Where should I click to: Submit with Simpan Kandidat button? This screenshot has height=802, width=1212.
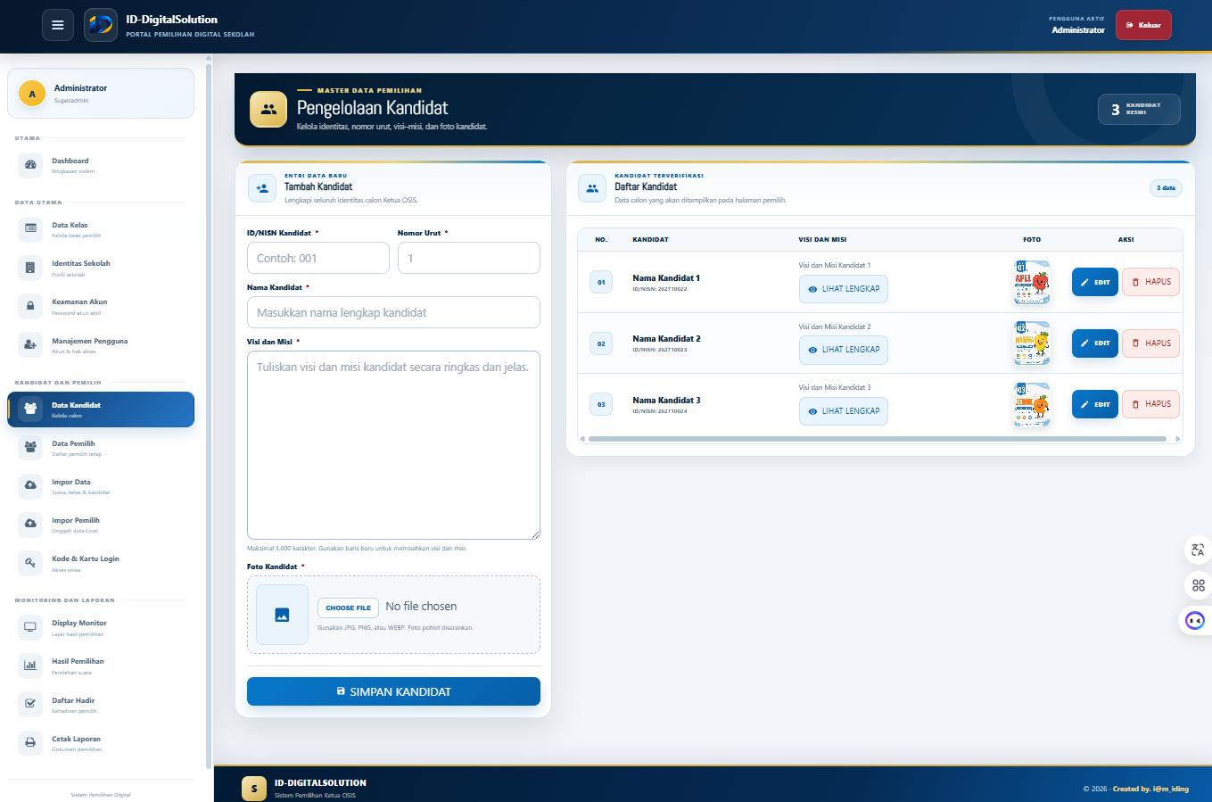(393, 691)
